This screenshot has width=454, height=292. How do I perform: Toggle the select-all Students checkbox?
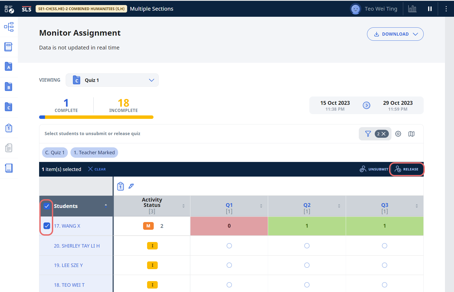point(47,206)
